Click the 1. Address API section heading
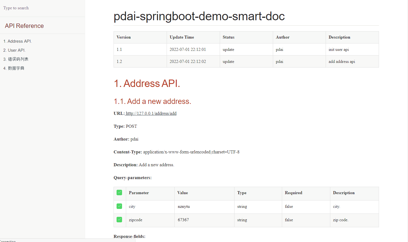The image size is (408, 242). [x=147, y=83]
